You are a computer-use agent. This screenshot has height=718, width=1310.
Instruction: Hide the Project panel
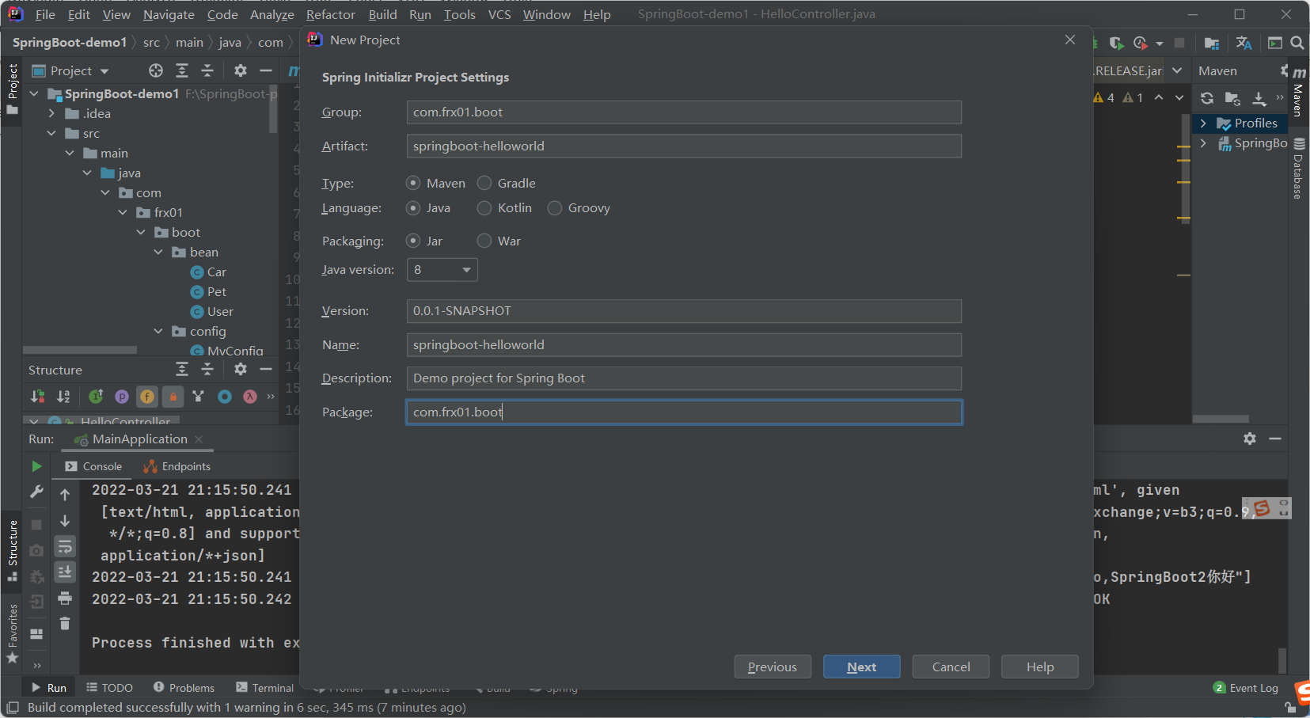(x=266, y=70)
